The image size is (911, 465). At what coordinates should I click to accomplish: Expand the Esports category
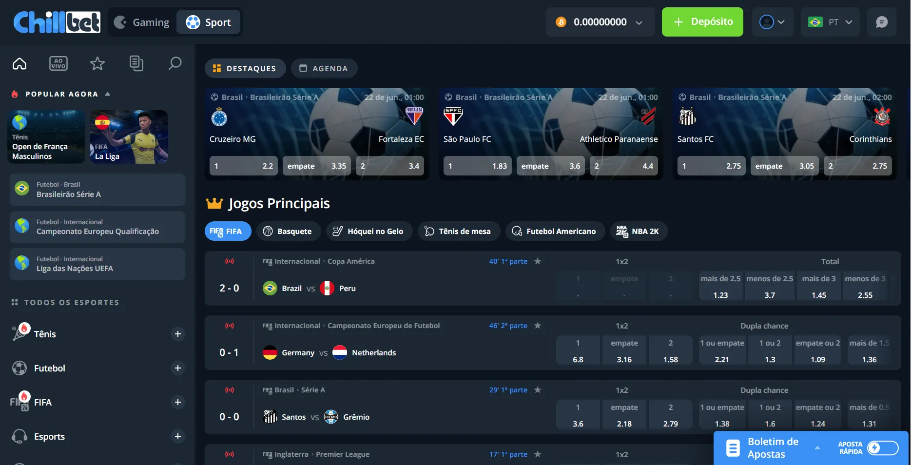(x=178, y=436)
